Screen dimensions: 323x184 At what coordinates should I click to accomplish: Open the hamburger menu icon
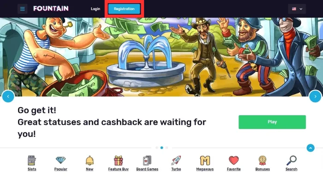[22, 9]
